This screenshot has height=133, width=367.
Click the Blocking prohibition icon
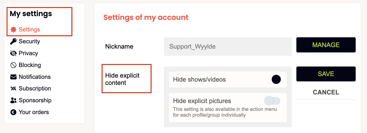[x=13, y=65]
